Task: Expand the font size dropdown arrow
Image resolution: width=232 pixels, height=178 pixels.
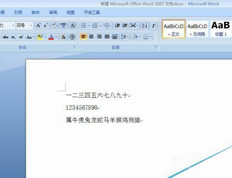Action: tap(31, 25)
